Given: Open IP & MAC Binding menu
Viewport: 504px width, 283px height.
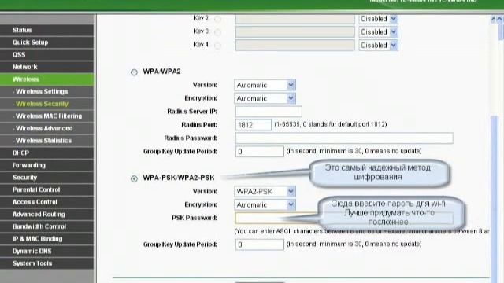Looking at the screenshot, I should click(47, 239).
